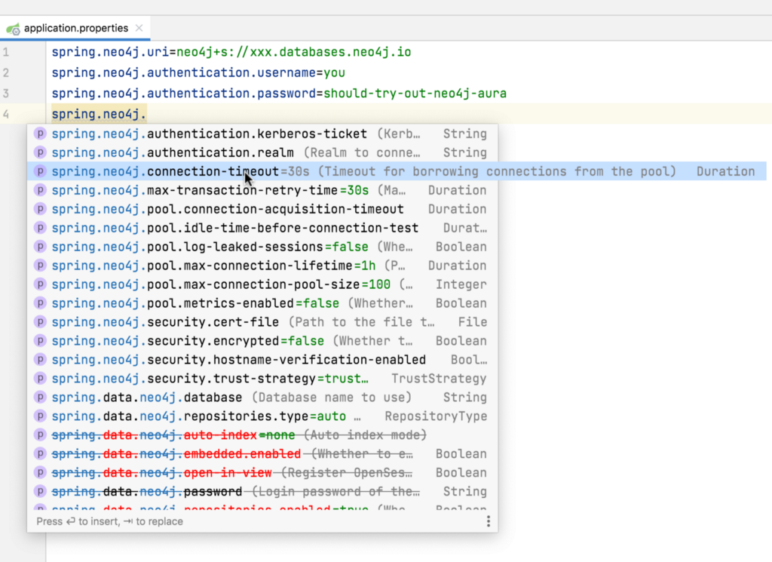Select the highlighted spring.neo4j.connection-timeout suggestion
Viewport: 772px width, 562px height.
397,171
